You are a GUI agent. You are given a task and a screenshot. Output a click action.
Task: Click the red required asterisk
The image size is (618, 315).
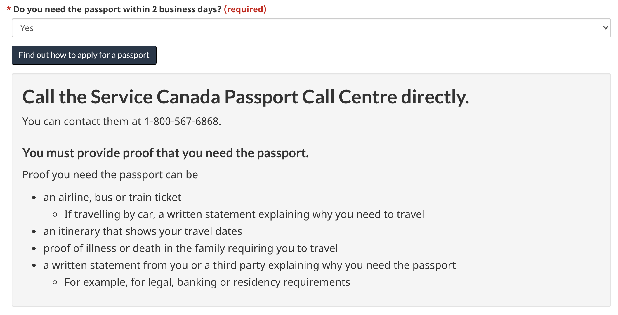(x=9, y=9)
